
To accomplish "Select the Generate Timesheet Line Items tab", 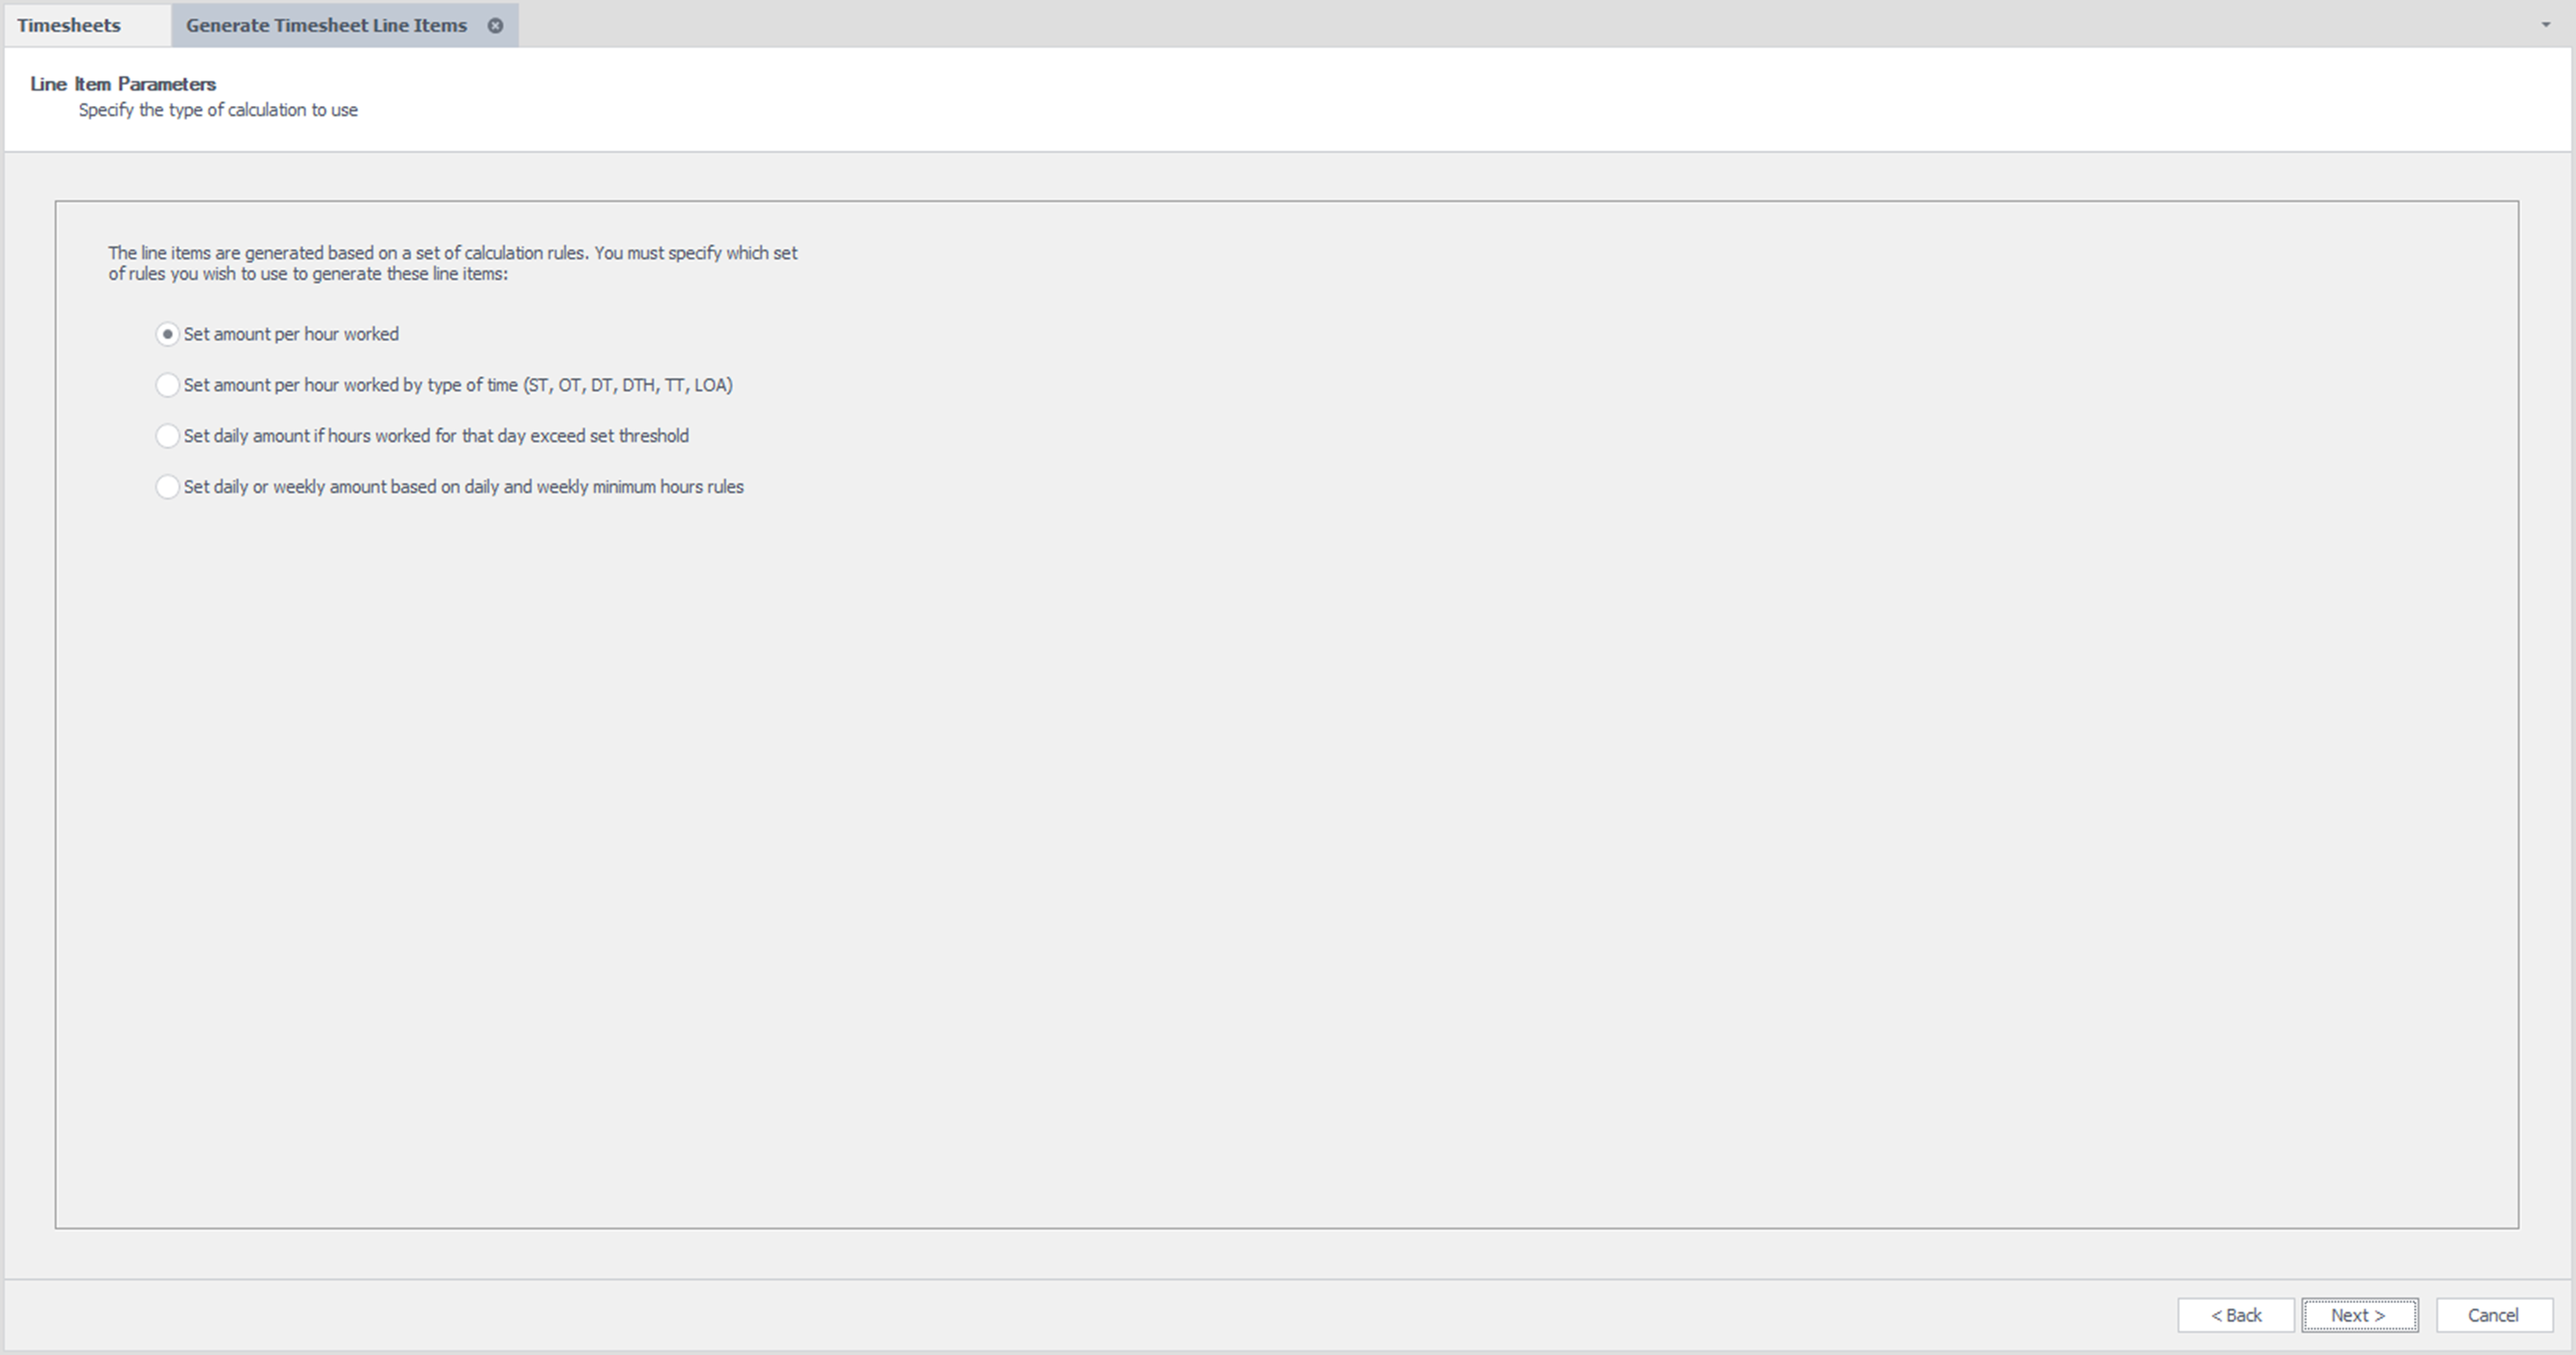I will coord(325,25).
